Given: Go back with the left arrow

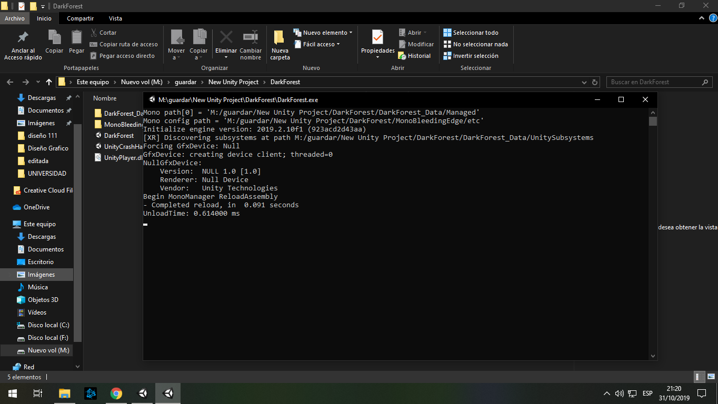Looking at the screenshot, I should [9, 82].
